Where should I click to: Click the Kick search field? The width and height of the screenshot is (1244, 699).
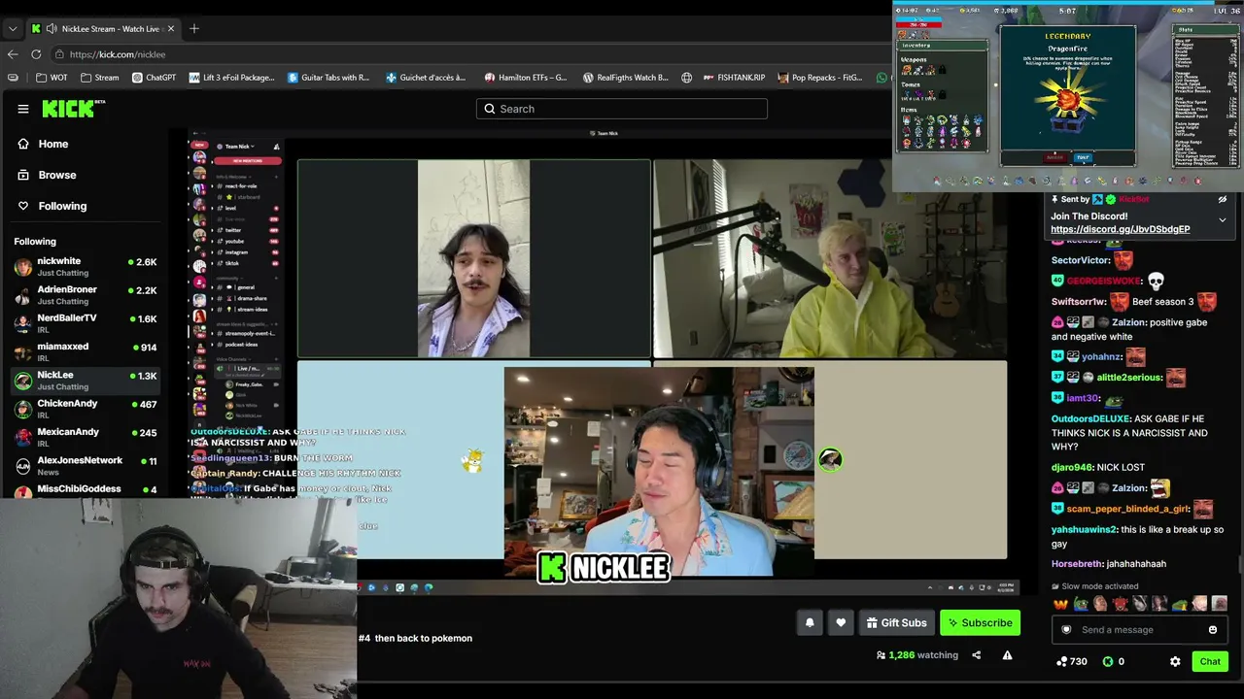click(x=622, y=109)
